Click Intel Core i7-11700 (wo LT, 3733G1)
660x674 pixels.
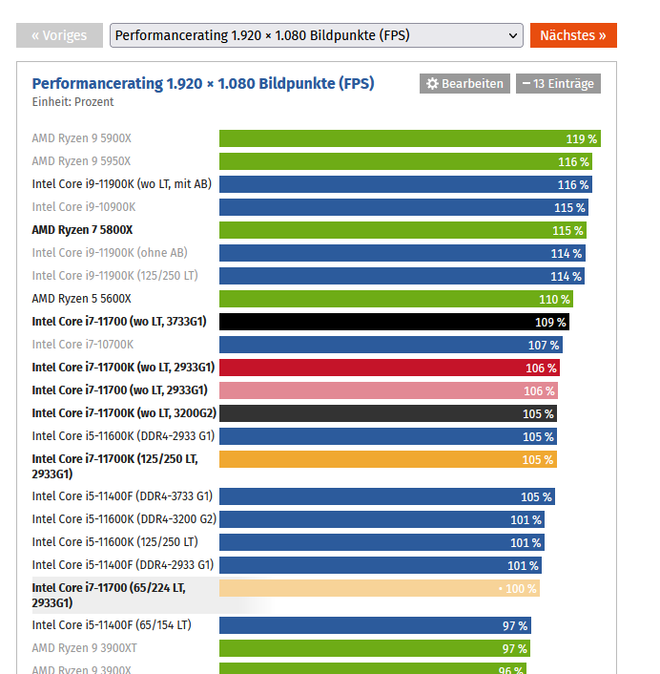click(119, 322)
